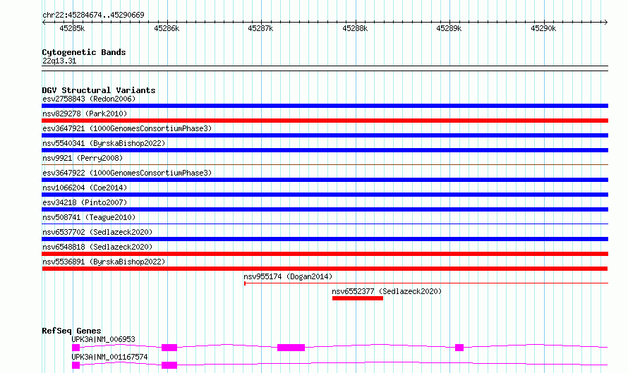This screenshot has width=628, height=373.
Task: Open the esv34218 (Pinto2007) label
Action: (85, 202)
